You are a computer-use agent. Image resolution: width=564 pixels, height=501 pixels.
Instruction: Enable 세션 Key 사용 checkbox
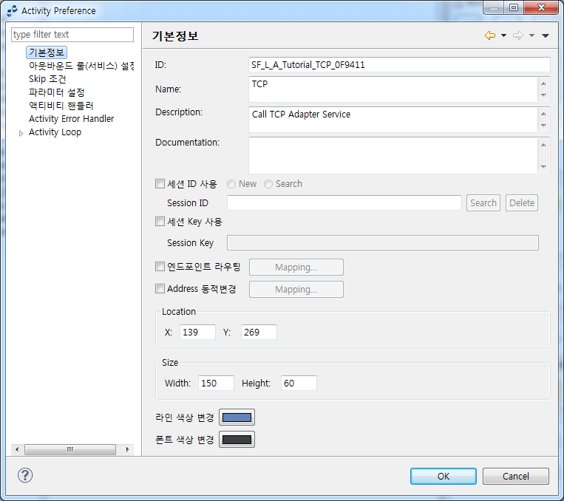[160, 221]
